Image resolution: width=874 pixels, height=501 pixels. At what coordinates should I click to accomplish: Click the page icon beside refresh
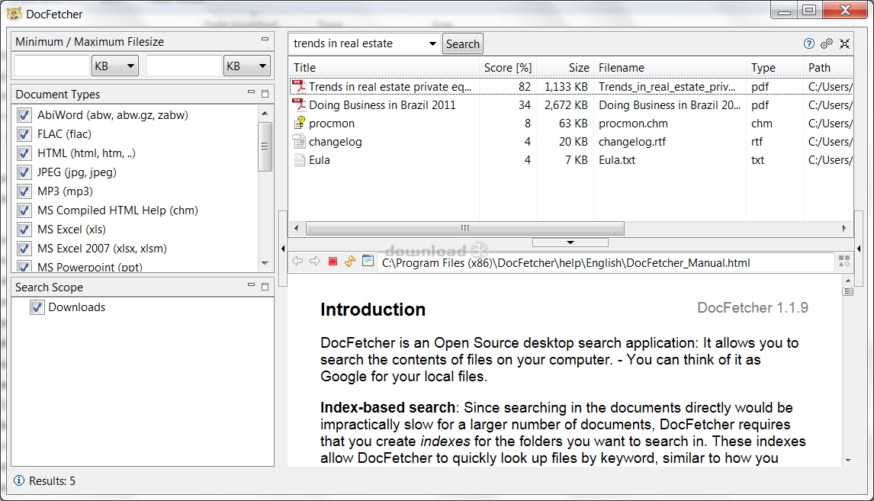coord(368,261)
